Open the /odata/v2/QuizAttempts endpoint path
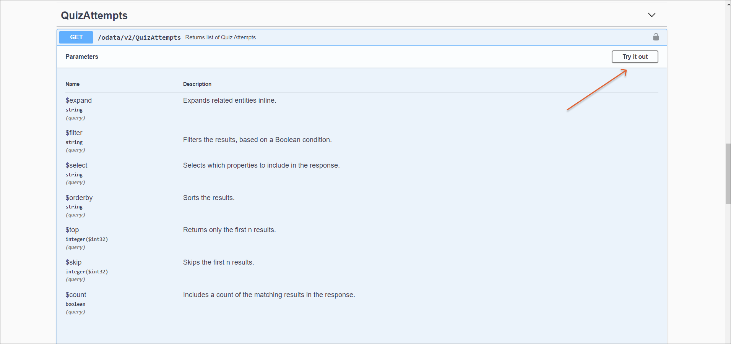Image resolution: width=731 pixels, height=344 pixels. tap(139, 37)
